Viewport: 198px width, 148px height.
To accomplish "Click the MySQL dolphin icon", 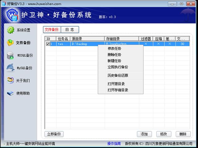I will tap(11, 68).
